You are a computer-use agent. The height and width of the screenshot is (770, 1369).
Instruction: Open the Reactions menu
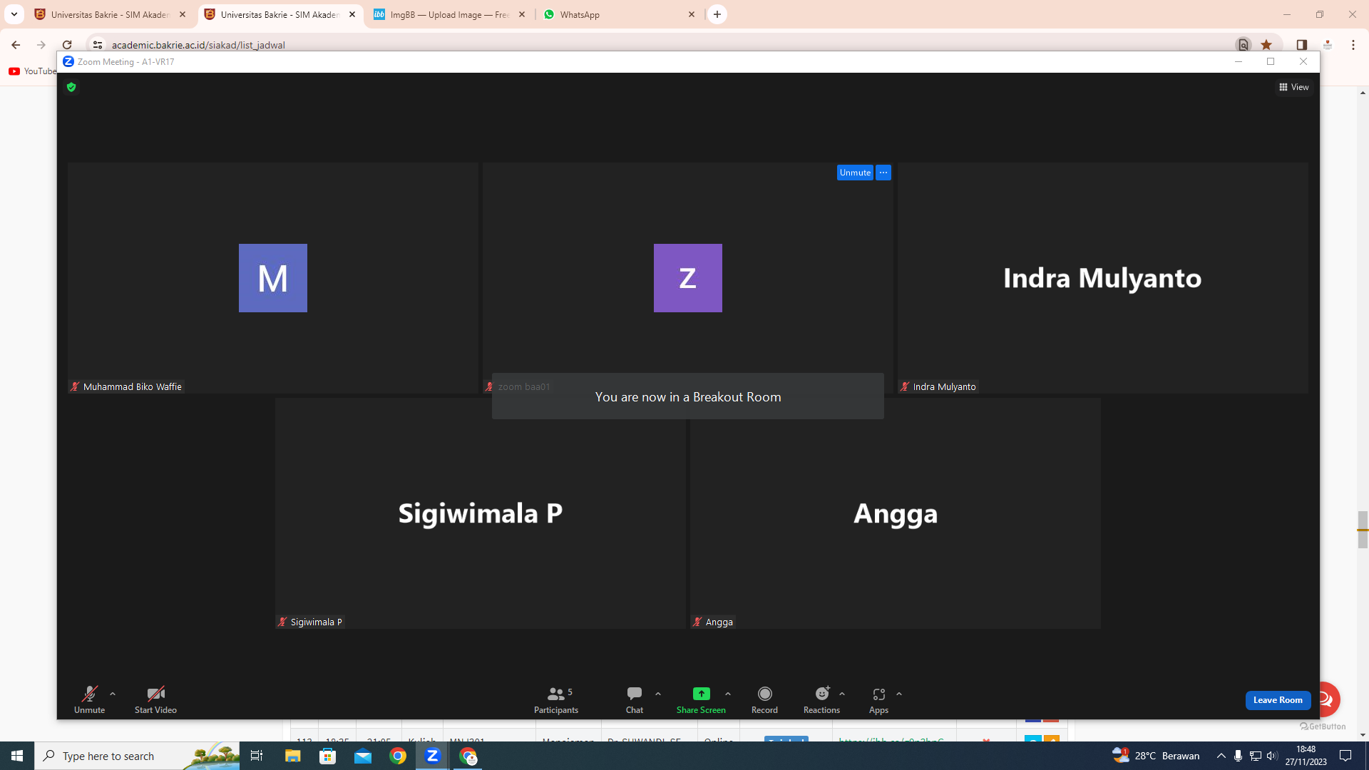coord(821,699)
